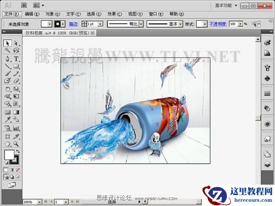Open the 文件 menu
Screen dimensions: 275x206
tap(12, 14)
